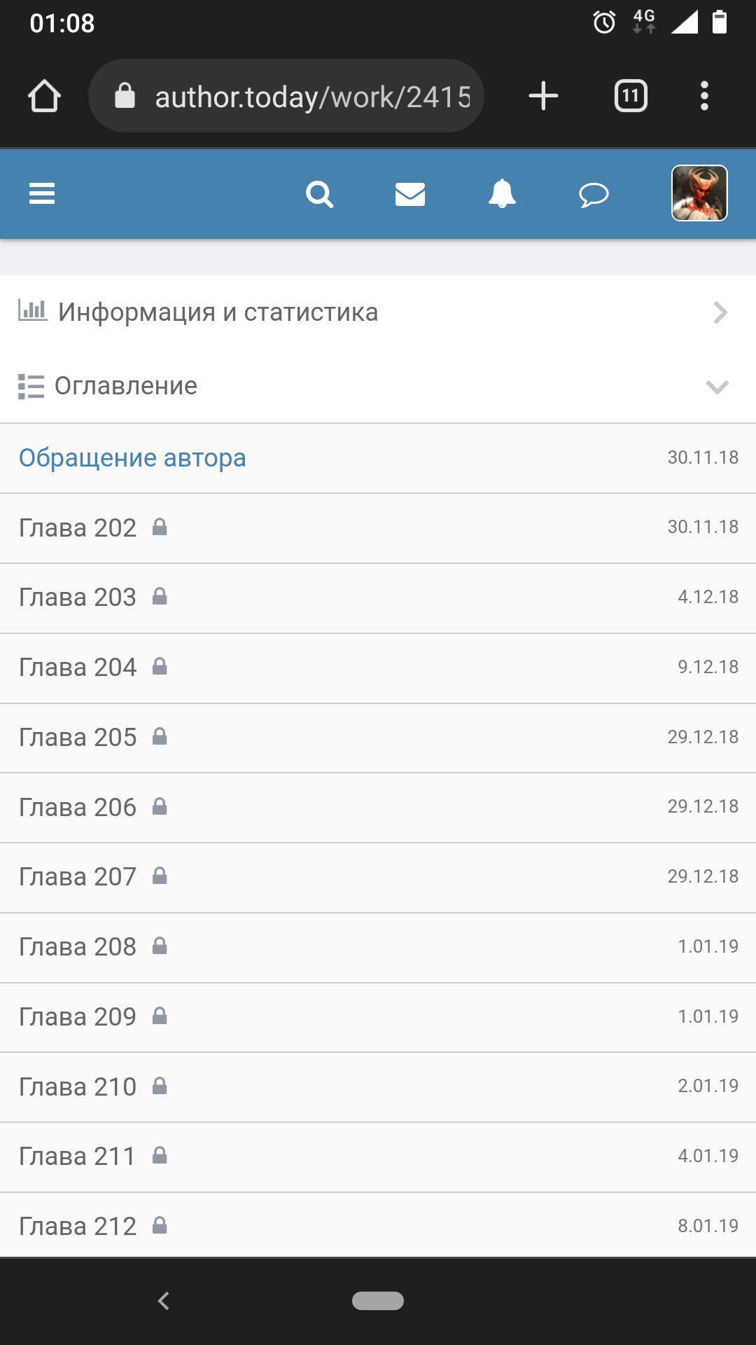Open browser three-dot overflow menu
Screen dimensions: 756x1345
704,96
